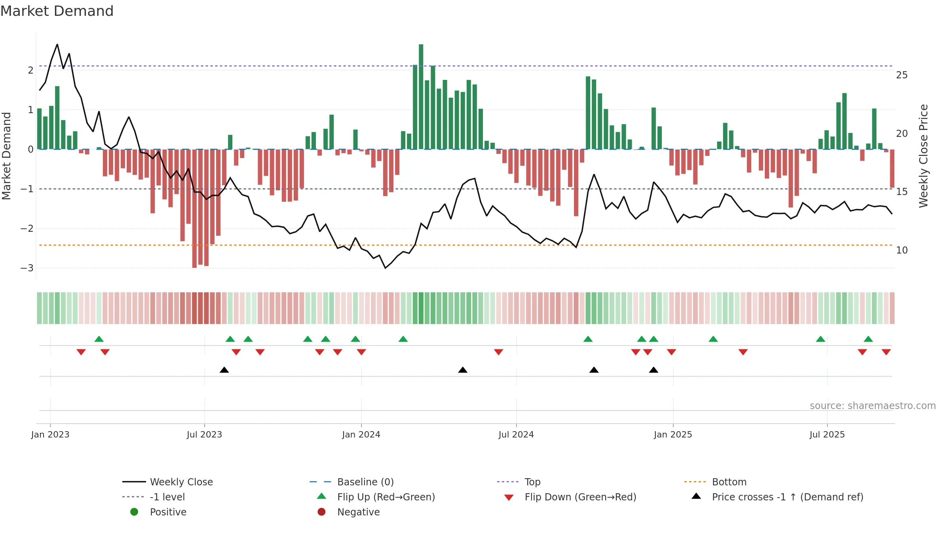950x534 pixels.
Task: Click the Flip Up (Red→Green) legend label
Action: pos(386,497)
